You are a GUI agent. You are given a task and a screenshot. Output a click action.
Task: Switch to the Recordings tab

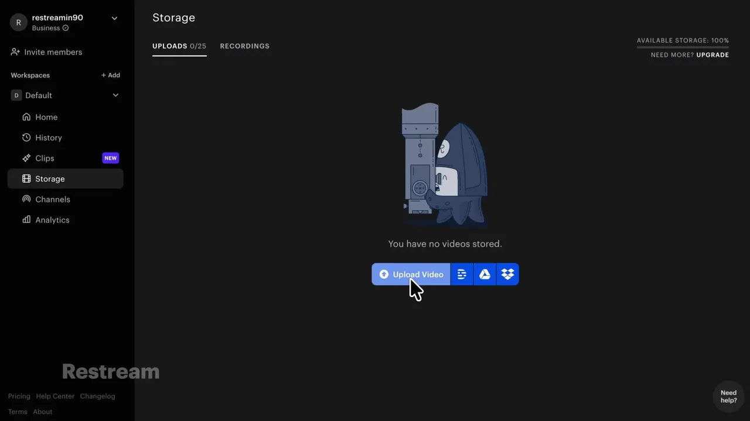point(245,46)
